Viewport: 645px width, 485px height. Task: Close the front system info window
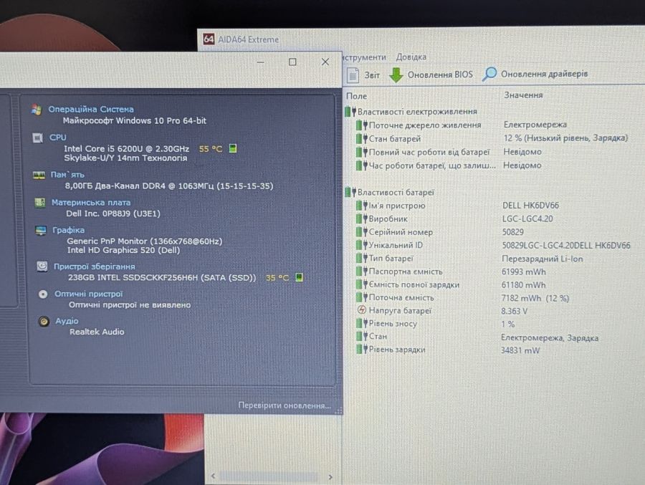pyautogui.click(x=325, y=62)
